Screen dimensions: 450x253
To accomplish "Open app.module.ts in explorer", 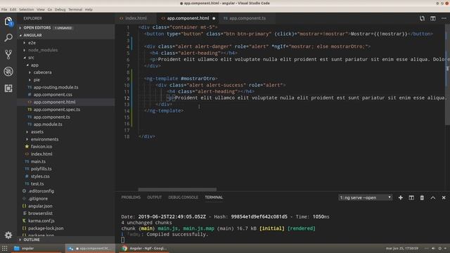I will coord(48,124).
